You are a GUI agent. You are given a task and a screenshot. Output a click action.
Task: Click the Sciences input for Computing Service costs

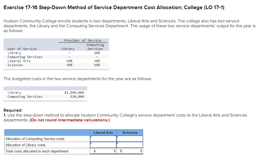tap(130, 139)
